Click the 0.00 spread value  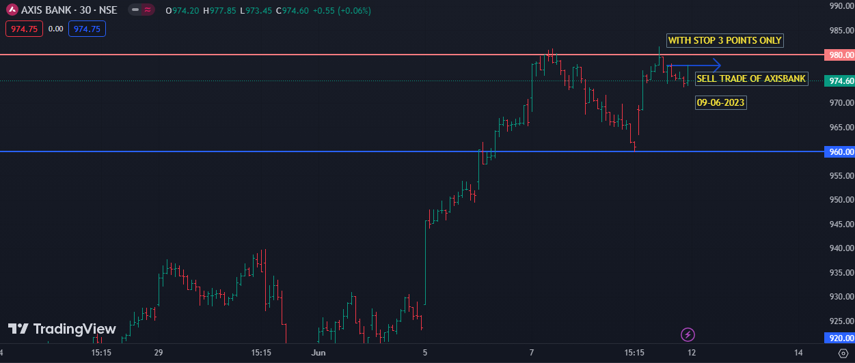tap(56, 29)
